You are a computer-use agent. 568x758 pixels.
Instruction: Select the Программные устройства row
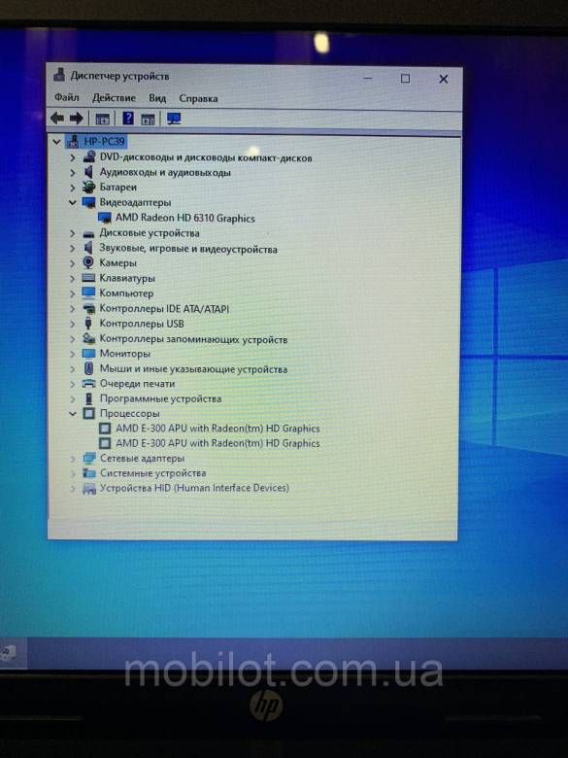160,398
